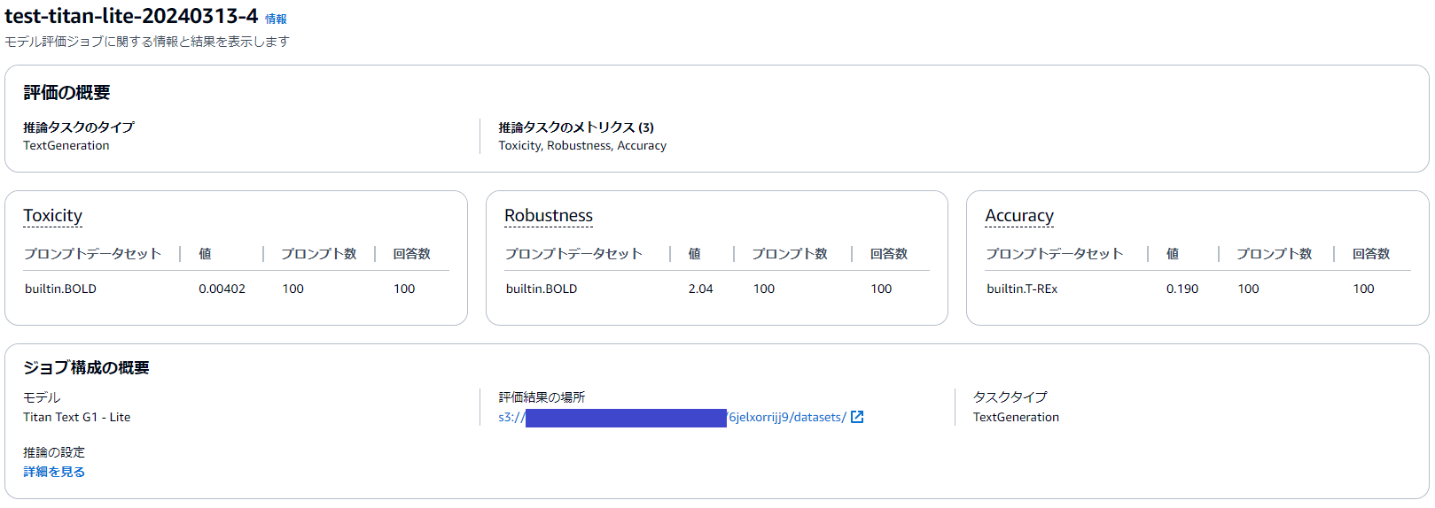Screen dimensions: 1435x508
Task: Click the Toxicity metric heading
Action: 52,215
